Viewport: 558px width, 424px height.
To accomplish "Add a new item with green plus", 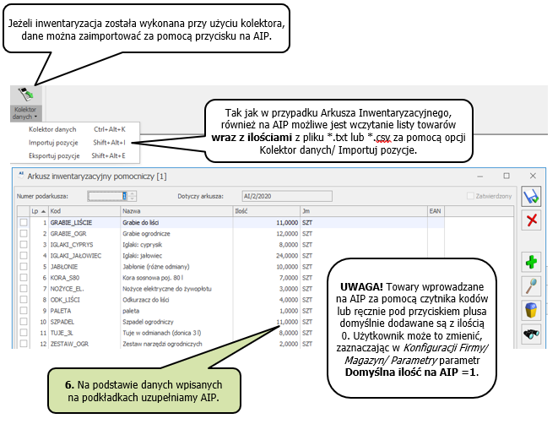I will [x=531, y=262].
